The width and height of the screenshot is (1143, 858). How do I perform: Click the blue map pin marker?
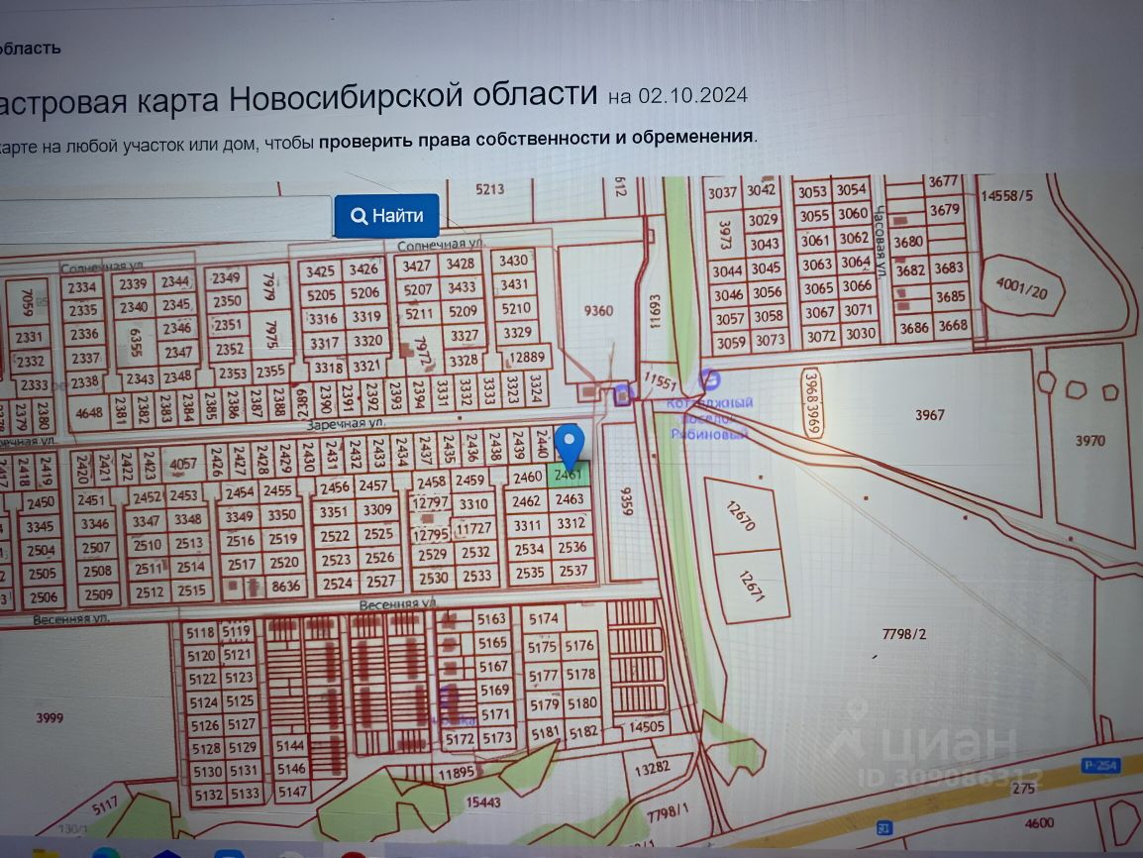(x=570, y=446)
